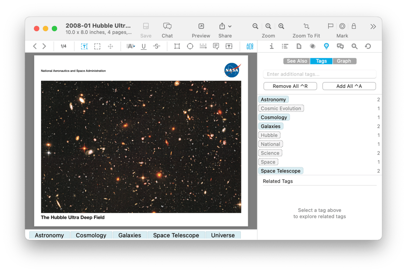The image size is (407, 273).
Task: Pick the rectangular selection tool
Action: point(97,46)
